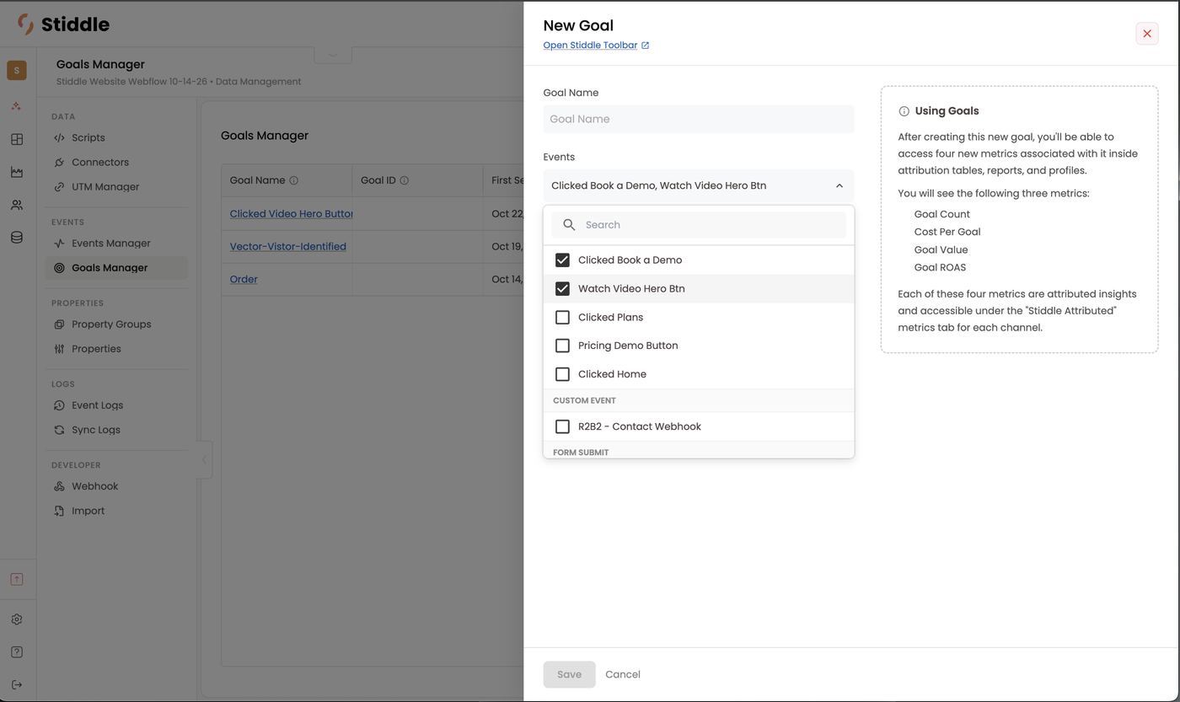Check the Pricing Demo Button event
The image size is (1180, 702).
(562, 346)
